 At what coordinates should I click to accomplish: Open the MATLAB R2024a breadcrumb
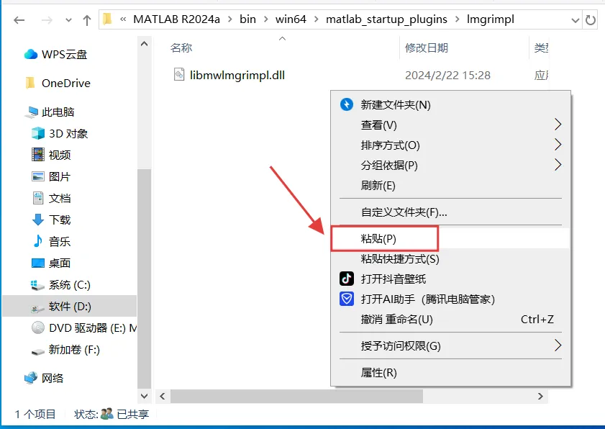pos(176,19)
